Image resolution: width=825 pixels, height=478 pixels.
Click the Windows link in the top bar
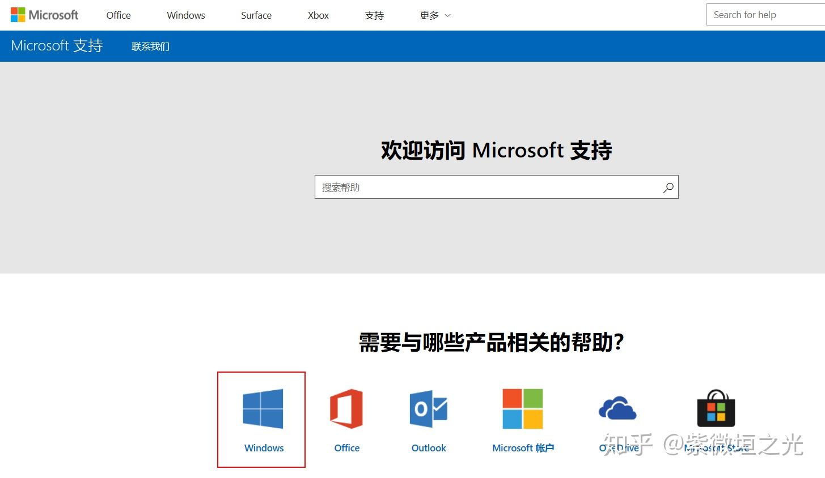point(185,15)
